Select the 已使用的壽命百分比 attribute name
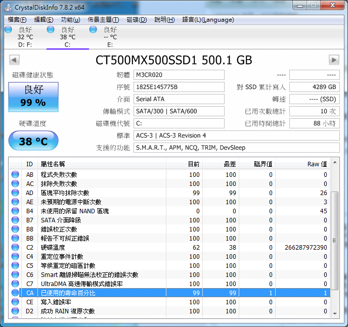This screenshot has height=327, width=348. click(x=68, y=293)
